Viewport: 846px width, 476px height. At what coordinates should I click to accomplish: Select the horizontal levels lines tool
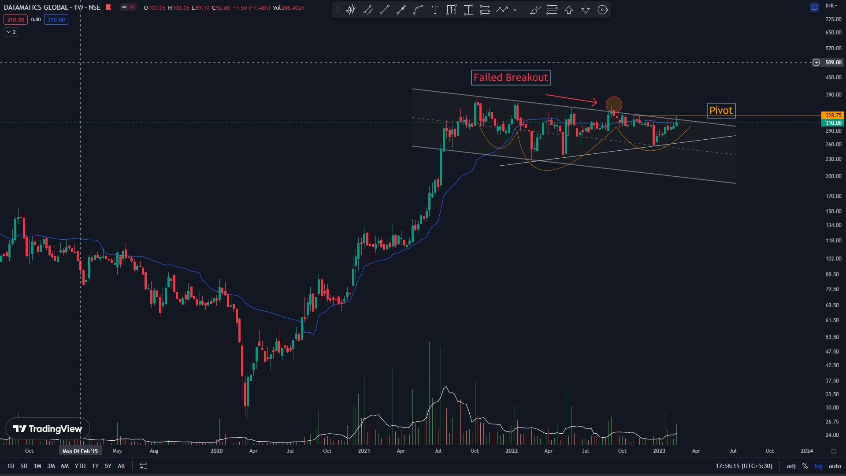[x=552, y=10]
